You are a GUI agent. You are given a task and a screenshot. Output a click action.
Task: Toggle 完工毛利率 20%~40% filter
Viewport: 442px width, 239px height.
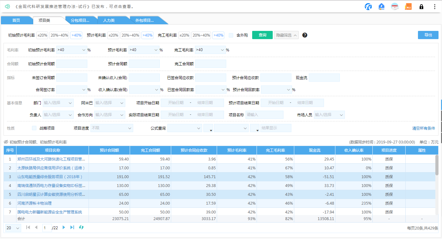[201, 35]
